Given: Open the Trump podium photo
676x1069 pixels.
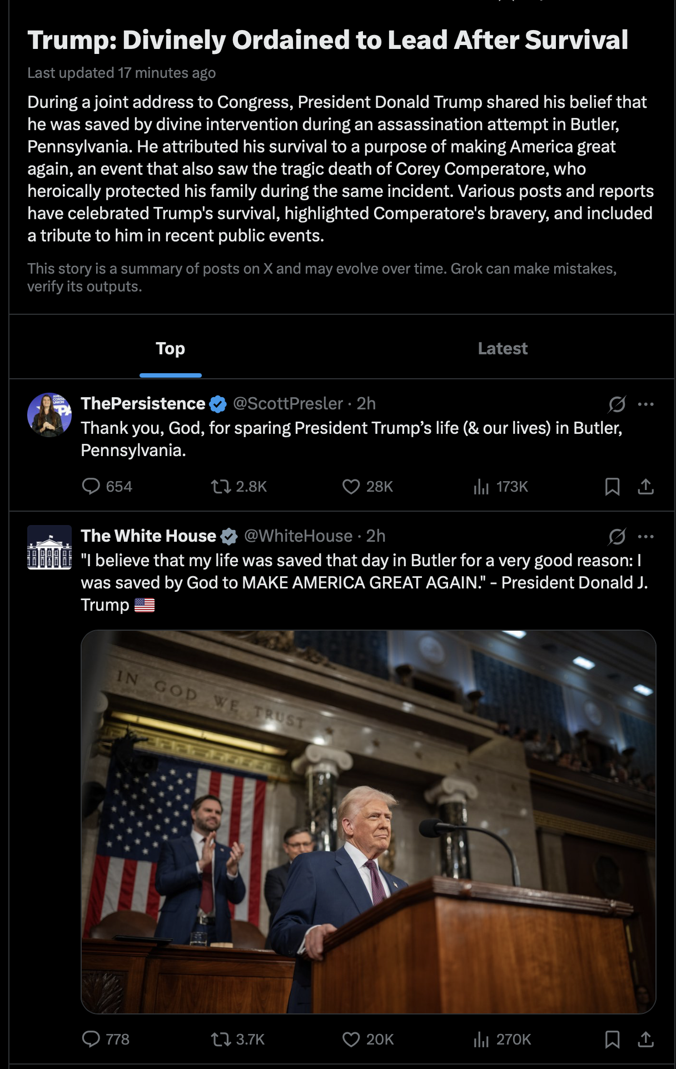Looking at the screenshot, I should tap(369, 821).
